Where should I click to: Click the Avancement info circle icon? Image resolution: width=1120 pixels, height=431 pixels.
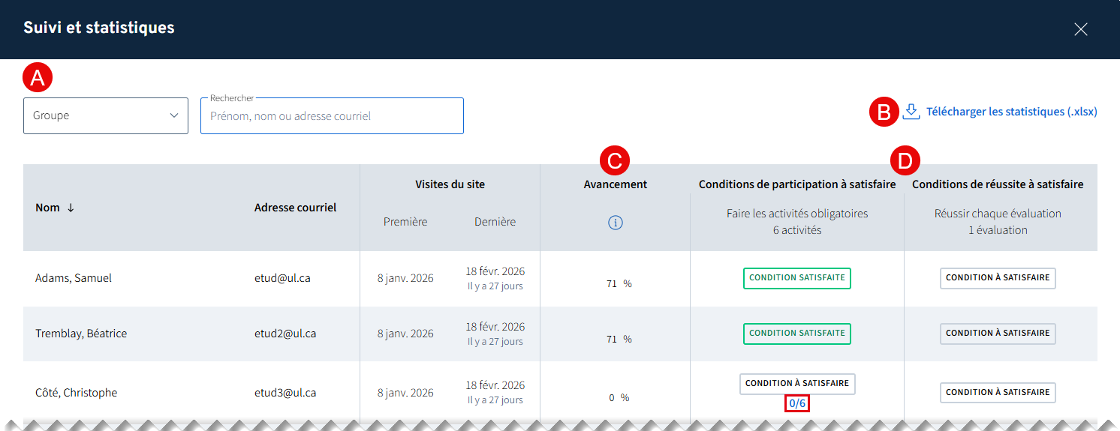coord(616,223)
